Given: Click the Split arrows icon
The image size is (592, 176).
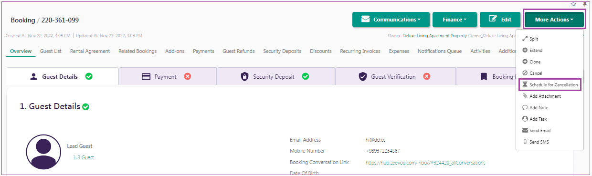Looking at the screenshot, I should click(525, 39).
